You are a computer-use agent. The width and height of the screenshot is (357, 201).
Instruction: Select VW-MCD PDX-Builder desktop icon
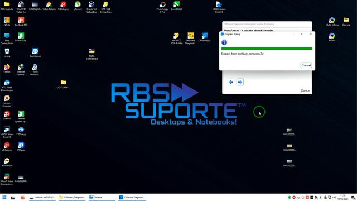click(176, 39)
